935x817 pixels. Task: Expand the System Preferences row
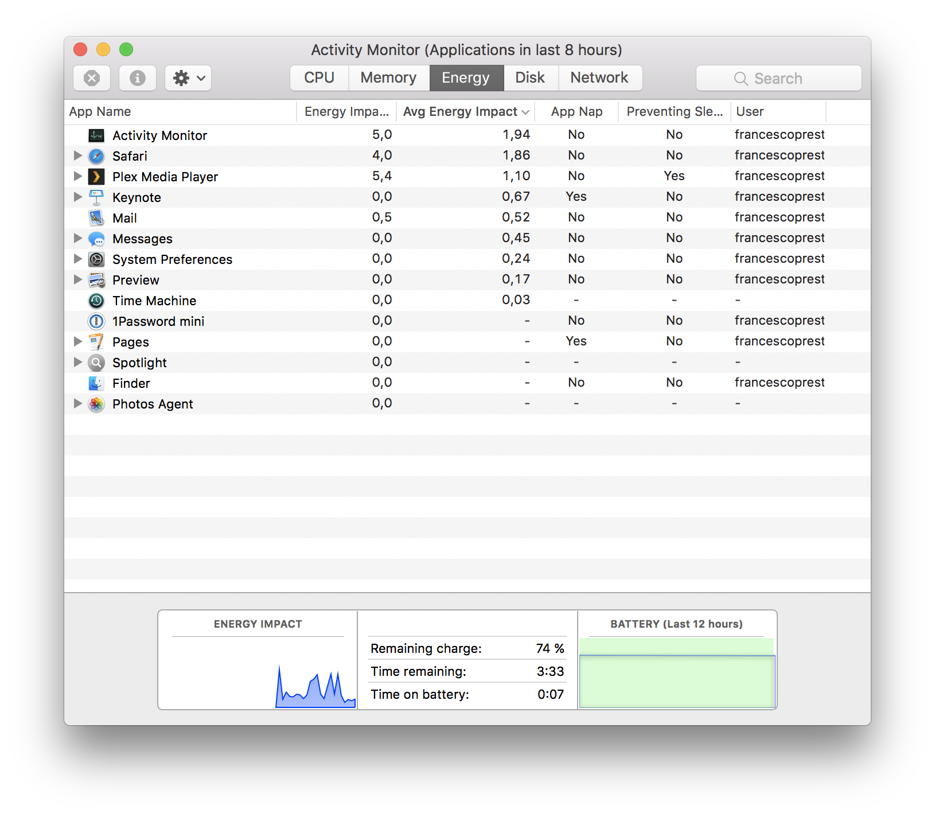(77, 259)
